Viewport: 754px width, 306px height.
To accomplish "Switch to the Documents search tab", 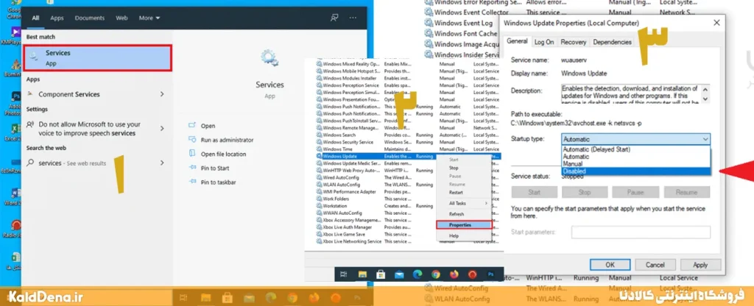I will [89, 18].
